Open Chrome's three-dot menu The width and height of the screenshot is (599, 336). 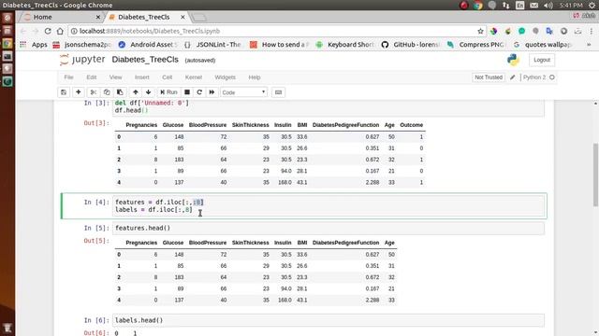coord(591,31)
